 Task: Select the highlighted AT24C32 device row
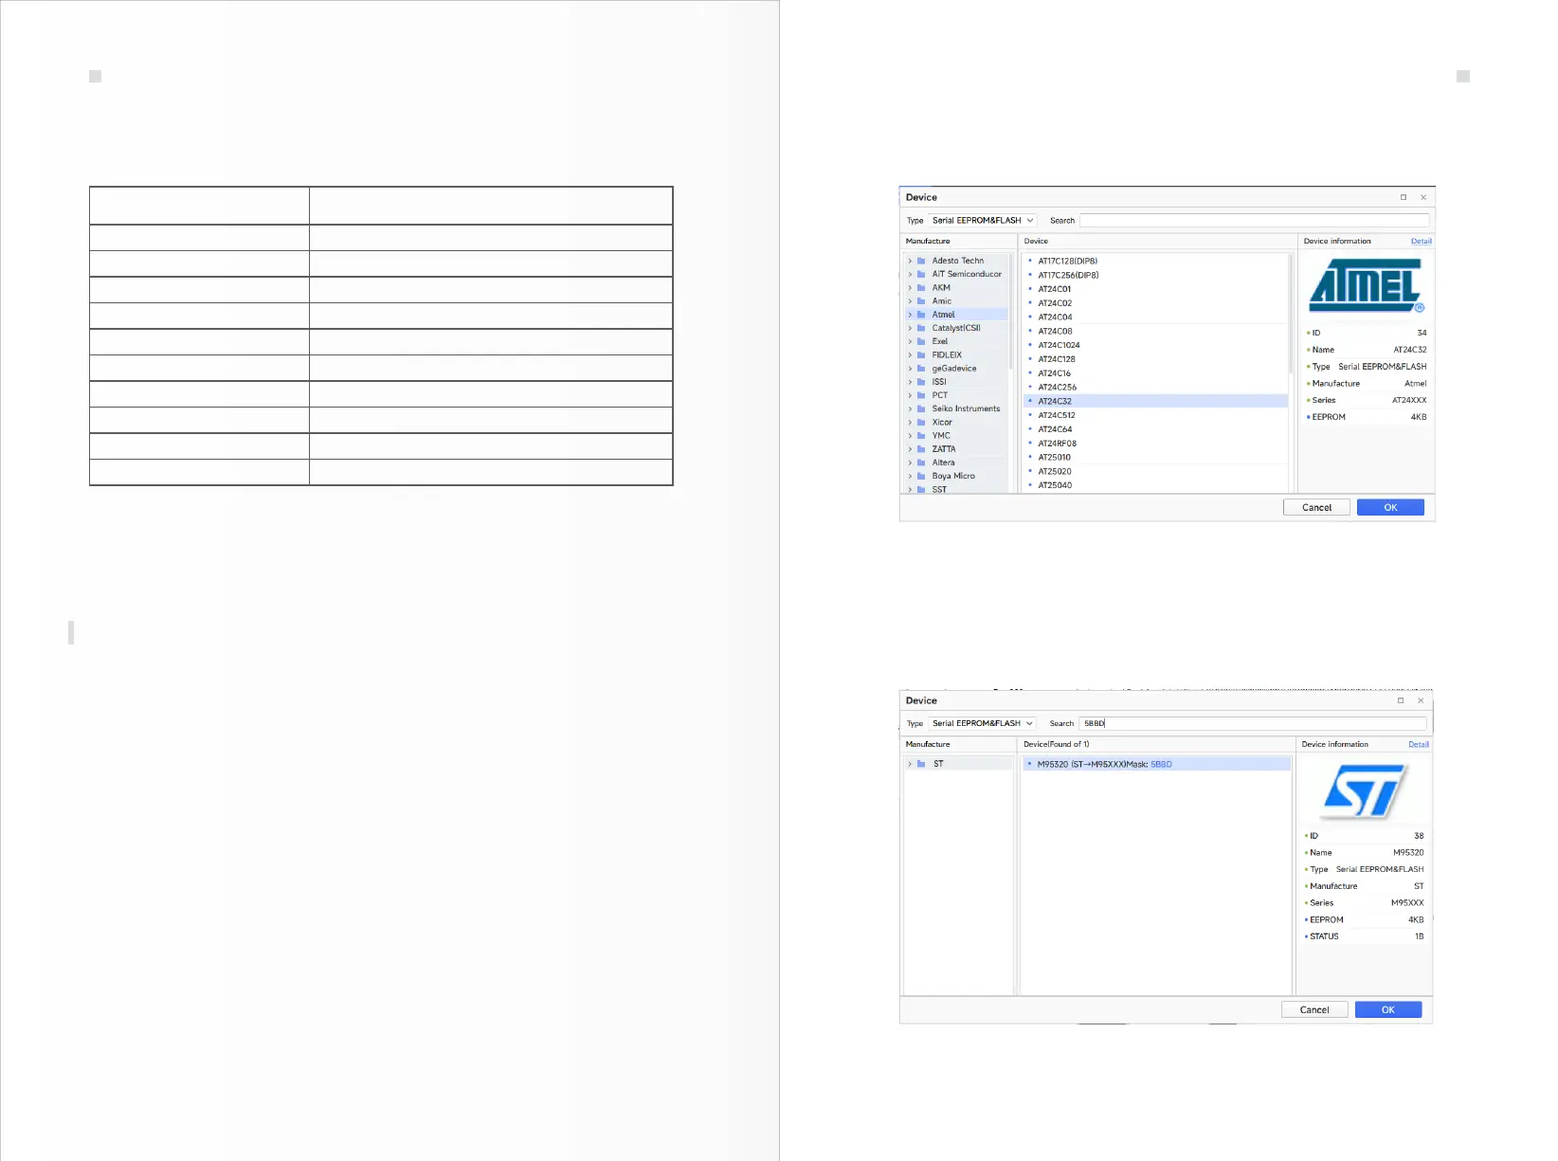point(1155,401)
